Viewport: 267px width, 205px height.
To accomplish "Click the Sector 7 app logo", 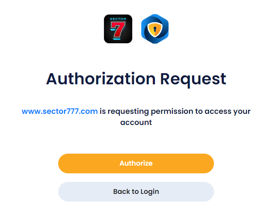I will 118,29.
